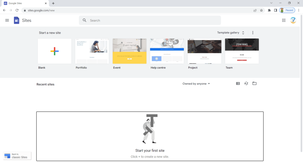Choose the Portfolio template
The image size is (303, 162).
(x=92, y=51)
